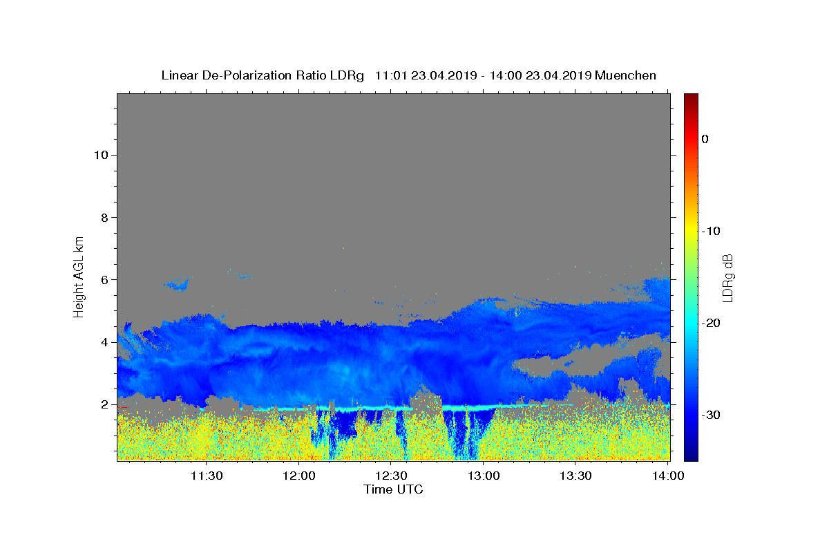829x553 pixels.
Task: Click the 'Height AGL km' axis title
Action: pos(79,276)
